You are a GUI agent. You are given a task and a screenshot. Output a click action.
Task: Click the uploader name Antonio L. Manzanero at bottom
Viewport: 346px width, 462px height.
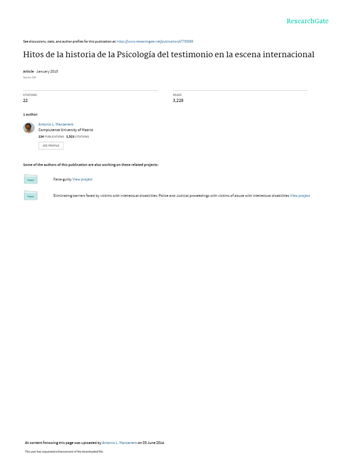coord(119,443)
